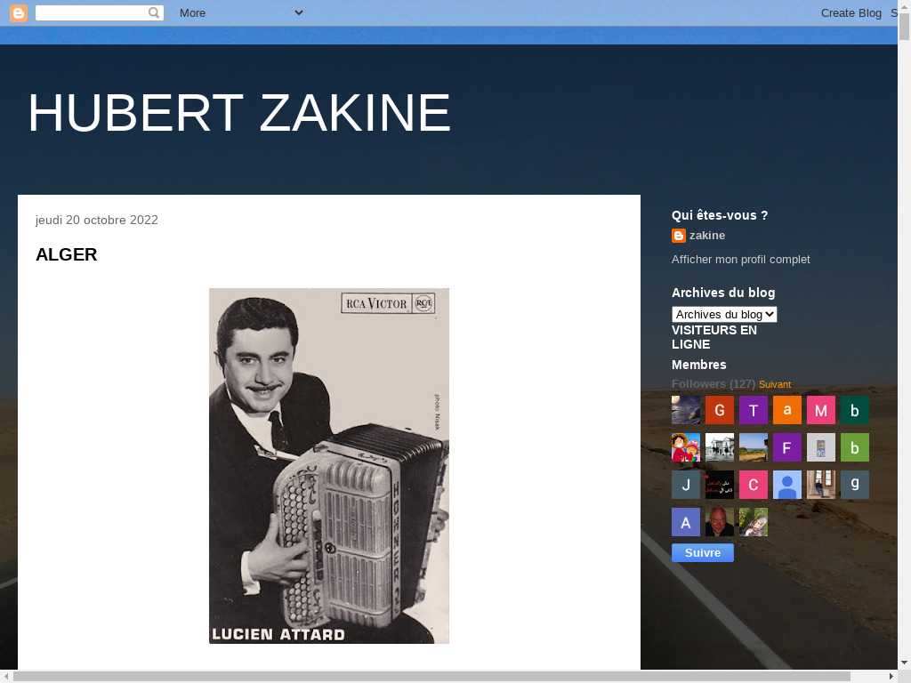This screenshot has height=683, width=911.
Task: Click the Suivant link next to Followers
Action: point(775,384)
